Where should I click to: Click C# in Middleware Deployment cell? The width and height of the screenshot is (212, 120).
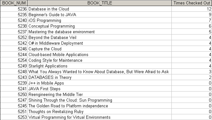pyautogui.click(x=100, y=43)
